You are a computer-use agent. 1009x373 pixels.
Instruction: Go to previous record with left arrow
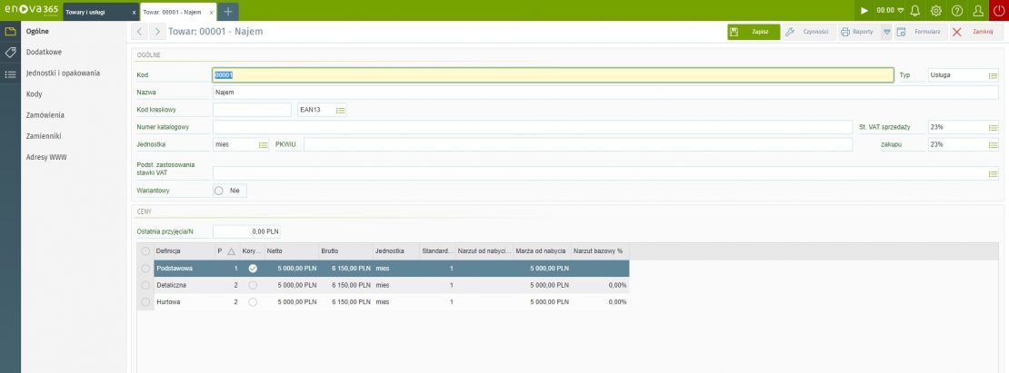[x=140, y=32]
